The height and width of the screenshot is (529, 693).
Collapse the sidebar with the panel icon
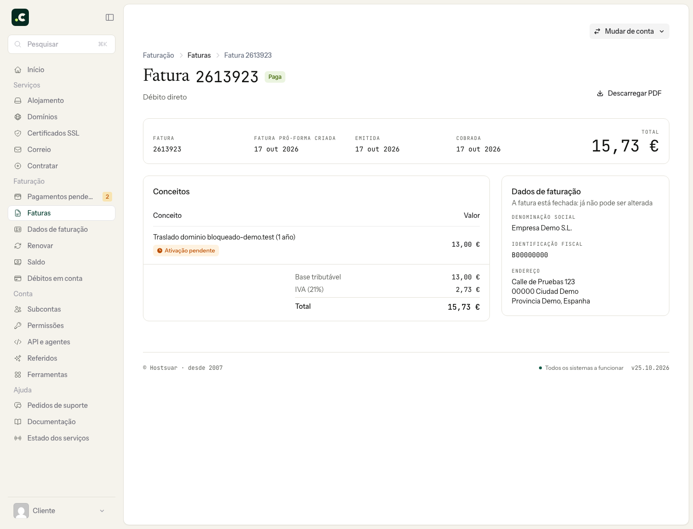(110, 17)
